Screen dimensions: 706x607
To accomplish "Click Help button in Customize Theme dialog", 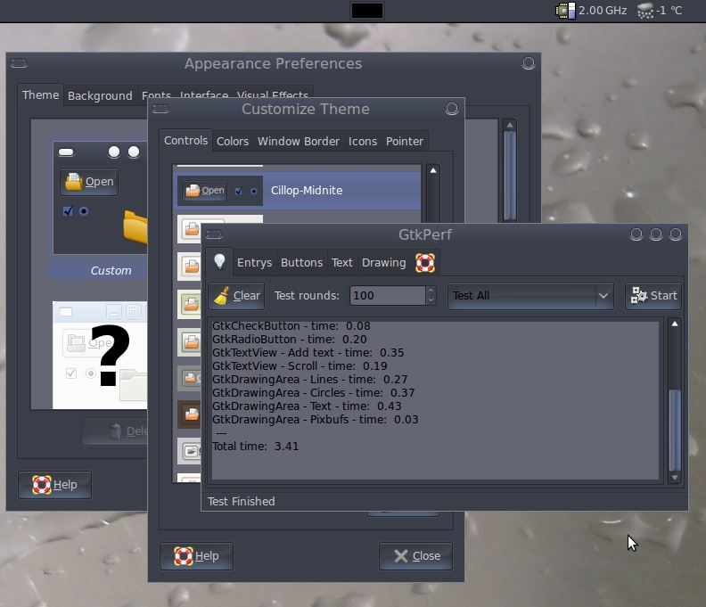I will pyautogui.click(x=196, y=556).
